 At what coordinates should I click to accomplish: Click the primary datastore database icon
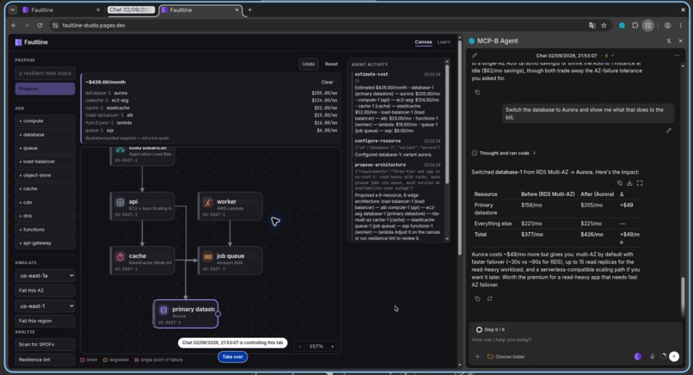pyautogui.click(x=163, y=310)
